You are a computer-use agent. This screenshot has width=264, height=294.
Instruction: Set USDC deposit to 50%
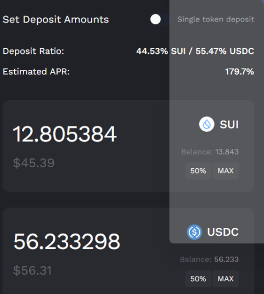(198, 279)
